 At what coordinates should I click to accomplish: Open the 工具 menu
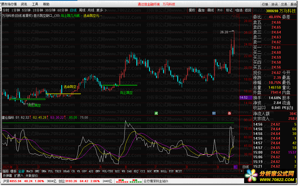pos(35,4)
